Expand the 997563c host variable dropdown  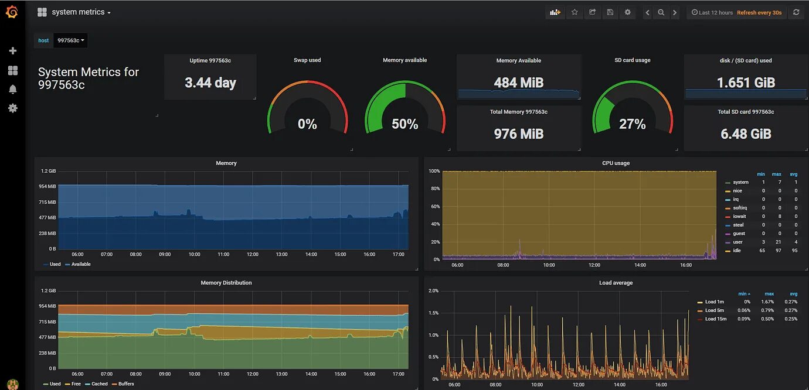click(69, 40)
